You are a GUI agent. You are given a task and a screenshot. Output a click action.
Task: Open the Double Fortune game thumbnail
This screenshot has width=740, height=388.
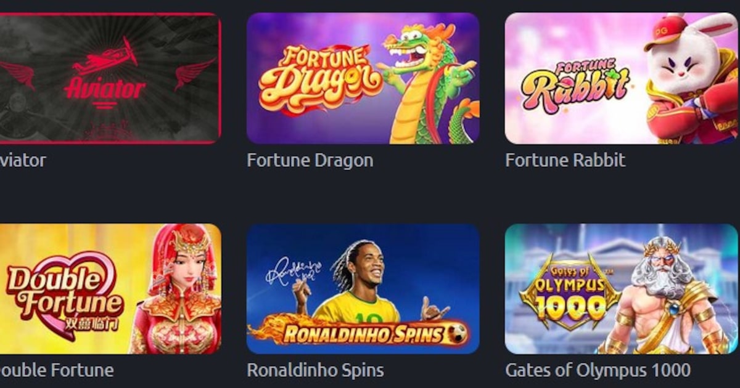point(110,289)
